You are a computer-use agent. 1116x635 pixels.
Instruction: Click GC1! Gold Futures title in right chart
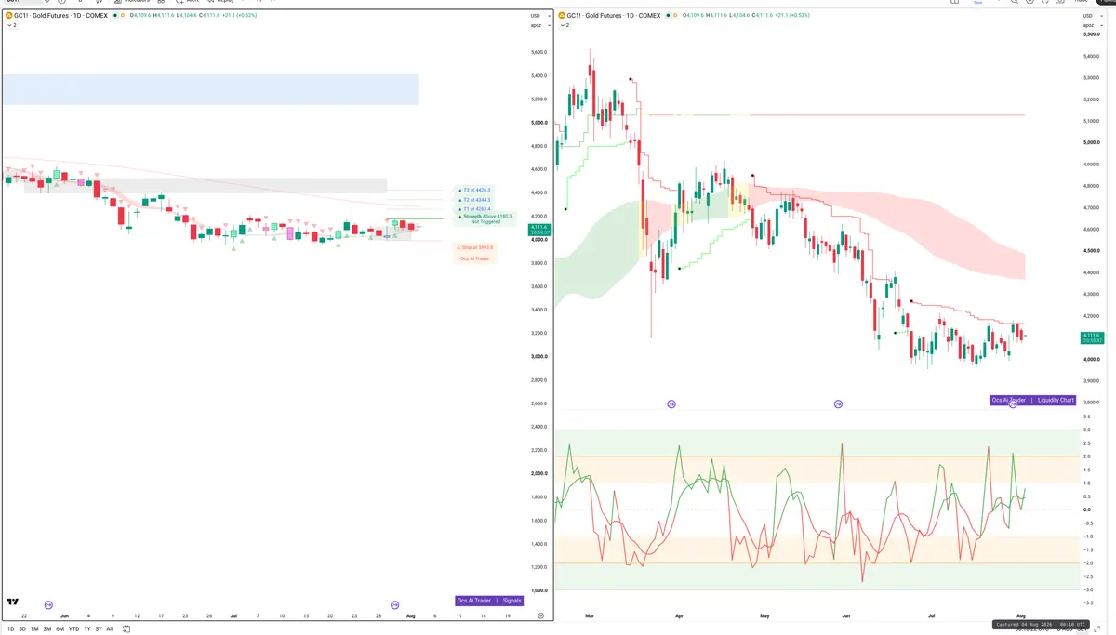(x=614, y=16)
